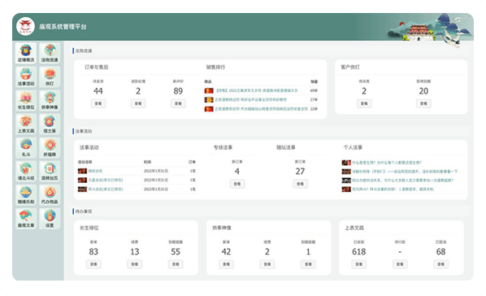
Task: Click 查看 under 客户供灯 count 20
Action: pyautogui.click(x=423, y=103)
